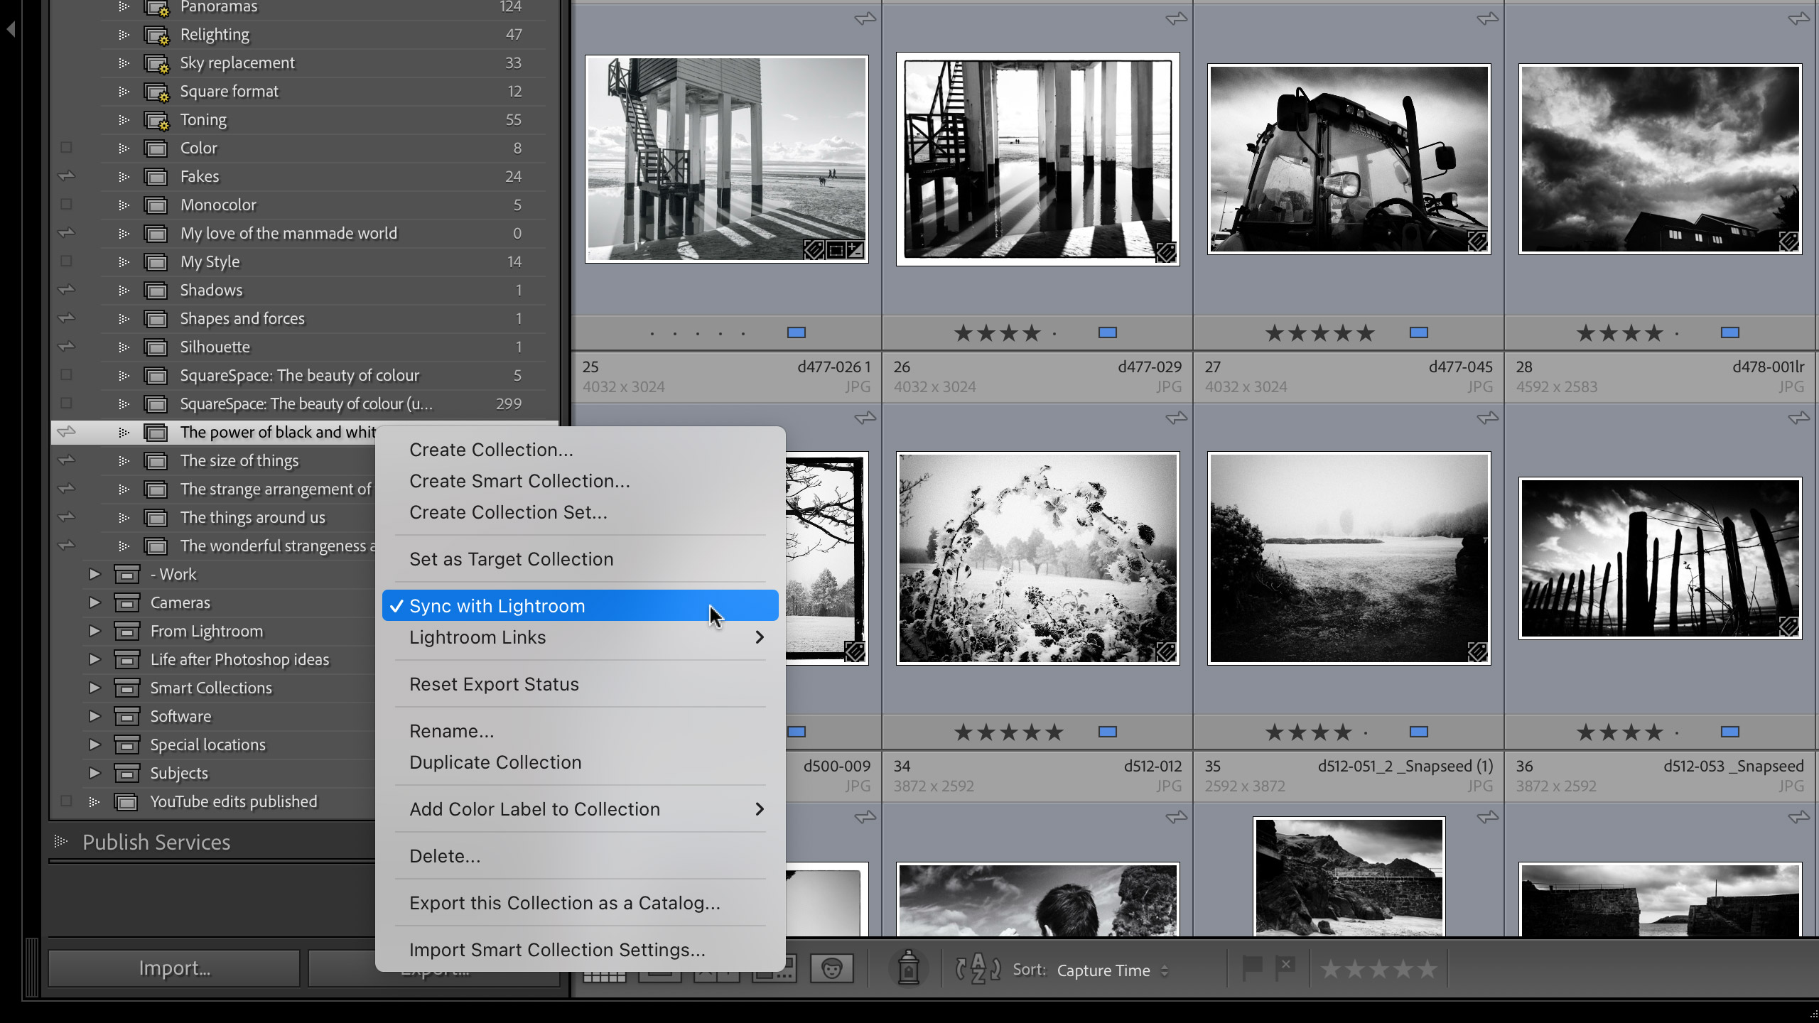Toggle the sync box for My Style collection
1819x1023 pixels.
(x=66, y=261)
